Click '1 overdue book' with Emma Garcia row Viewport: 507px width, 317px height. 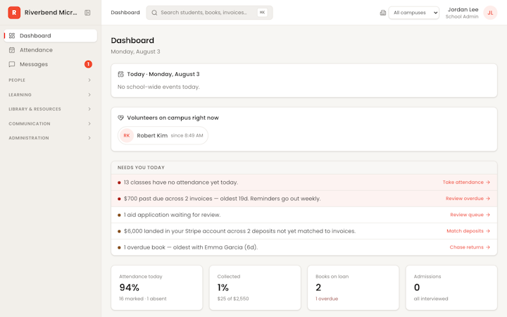pyautogui.click(x=304, y=247)
